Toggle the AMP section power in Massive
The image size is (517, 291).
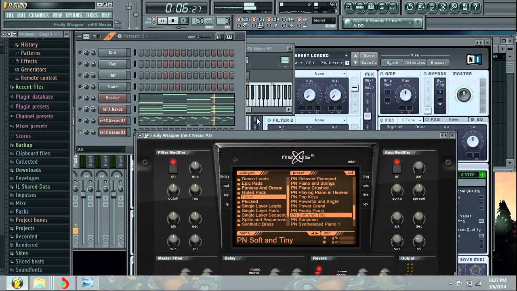[x=382, y=74]
